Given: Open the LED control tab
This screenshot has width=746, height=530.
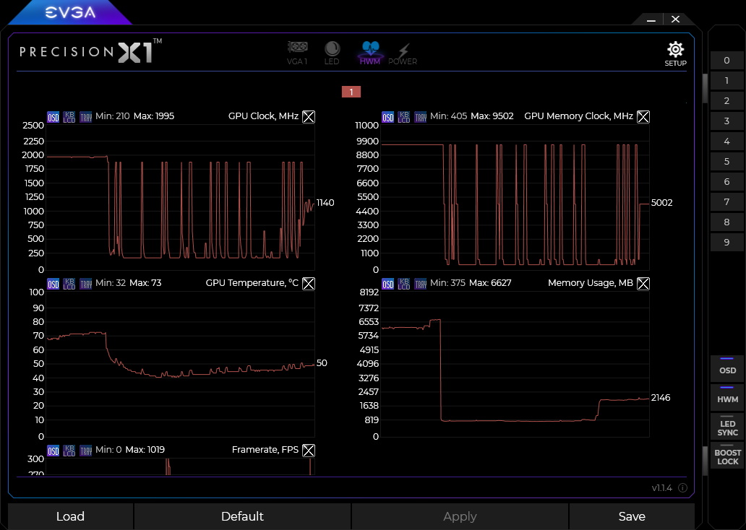Looking at the screenshot, I should tap(332, 52).
